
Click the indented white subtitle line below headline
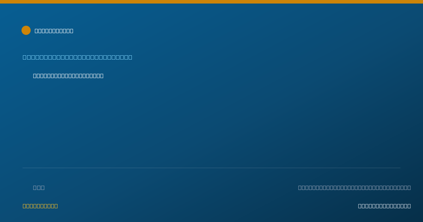pos(68,76)
